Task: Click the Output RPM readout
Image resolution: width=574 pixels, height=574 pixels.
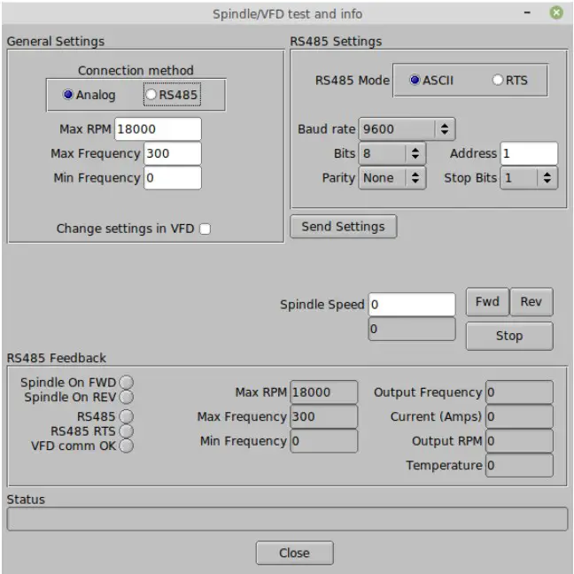Action: [519, 441]
